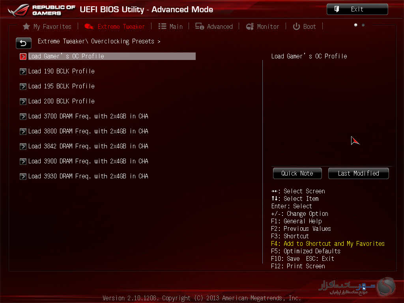Select Load 3842 DRAM Freq. preset
404x303 pixels.
pyautogui.click(x=88, y=146)
